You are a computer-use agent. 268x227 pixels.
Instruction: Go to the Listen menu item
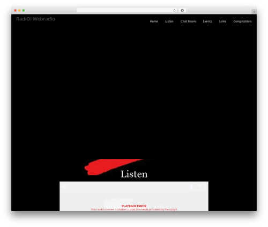tap(169, 21)
